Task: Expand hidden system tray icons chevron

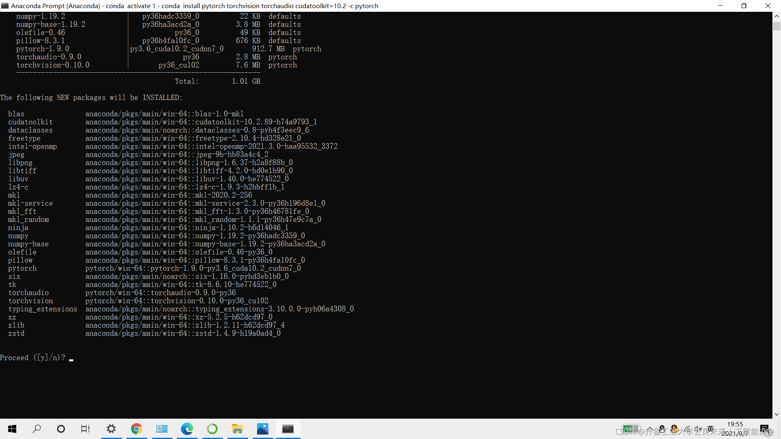Action: pyautogui.click(x=650, y=429)
